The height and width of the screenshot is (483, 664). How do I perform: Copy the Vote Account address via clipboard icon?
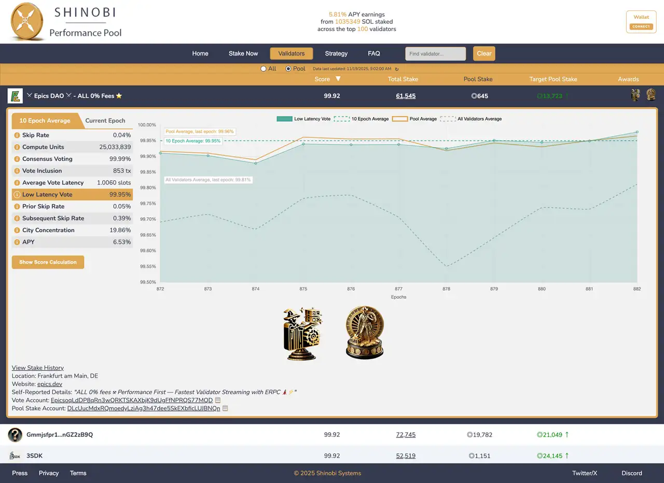pyautogui.click(x=217, y=400)
